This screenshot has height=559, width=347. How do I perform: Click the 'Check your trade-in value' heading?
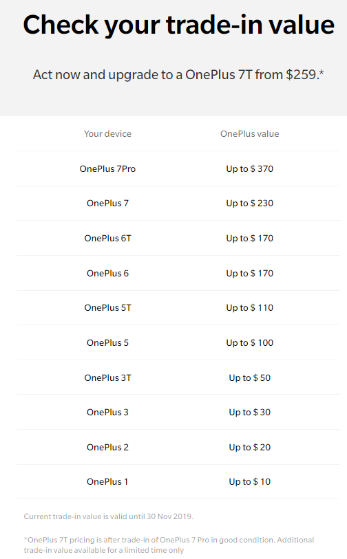[178, 25]
